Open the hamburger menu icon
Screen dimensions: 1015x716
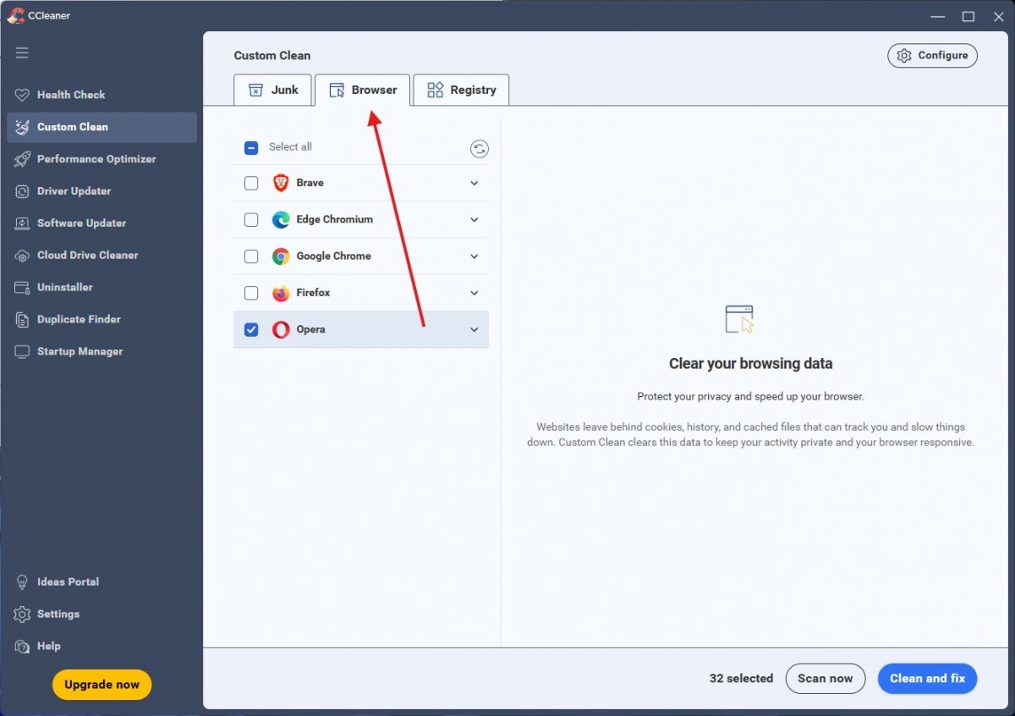[22, 52]
